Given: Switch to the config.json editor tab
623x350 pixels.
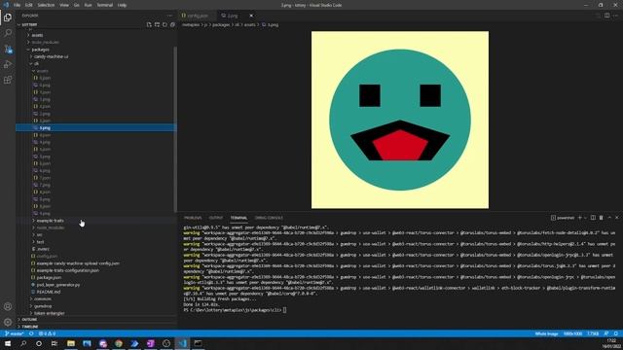Looking at the screenshot, I should click(198, 16).
